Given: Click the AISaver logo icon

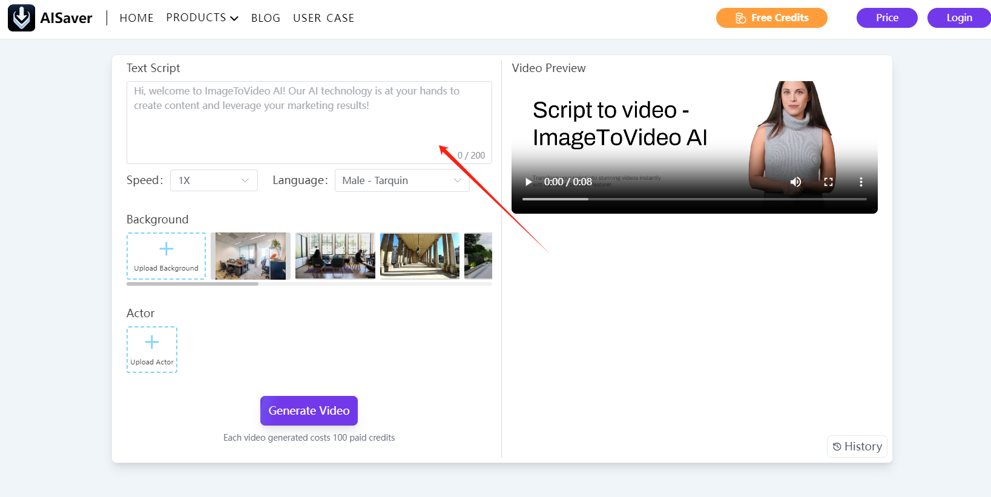Looking at the screenshot, I should click(x=21, y=18).
